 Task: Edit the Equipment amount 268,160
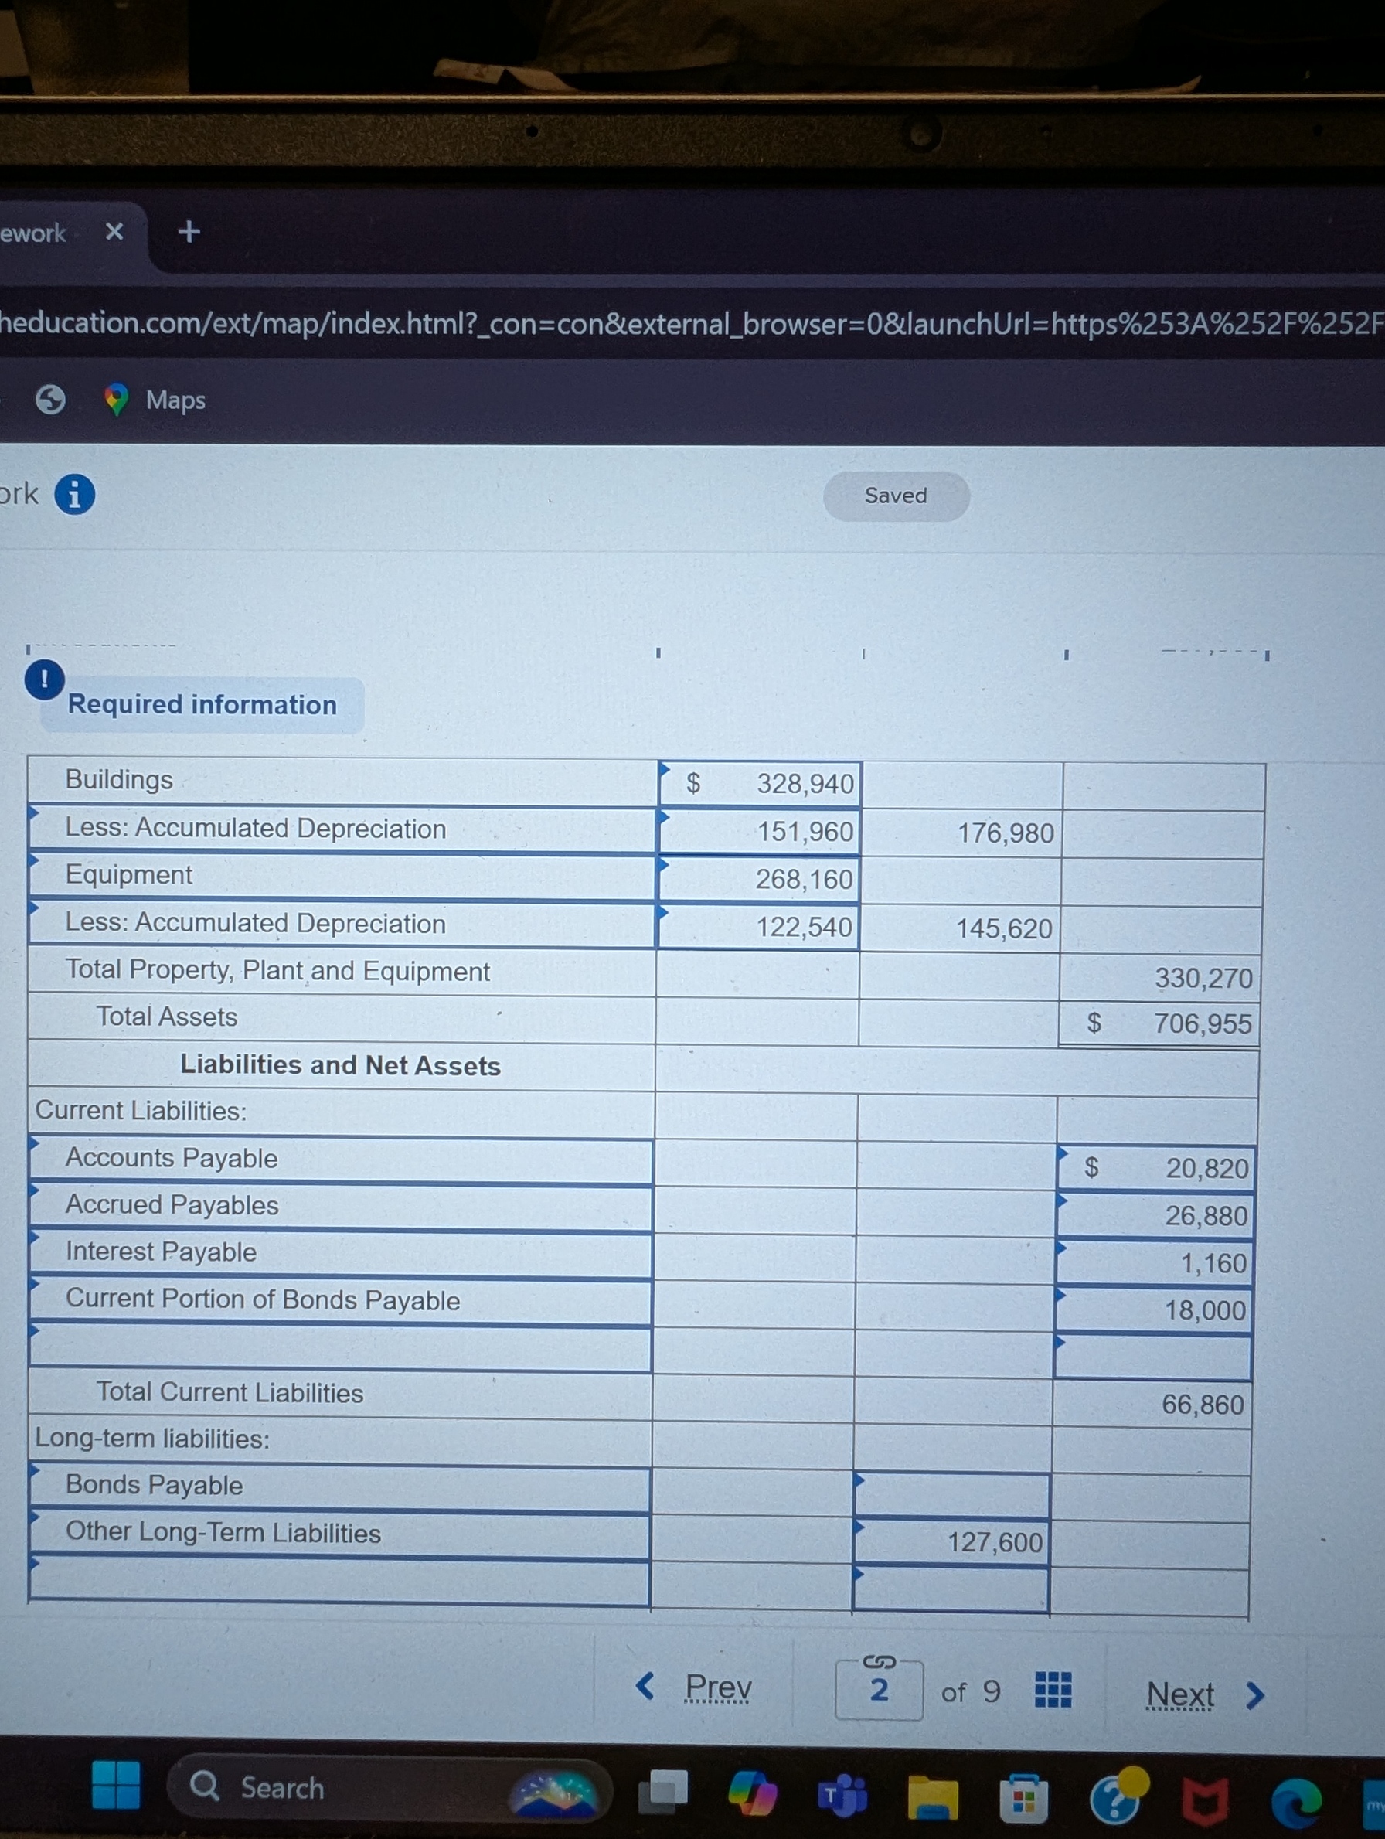click(x=759, y=879)
